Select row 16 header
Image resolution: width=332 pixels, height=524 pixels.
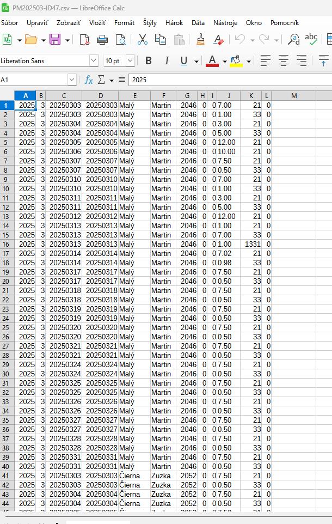[7, 244]
